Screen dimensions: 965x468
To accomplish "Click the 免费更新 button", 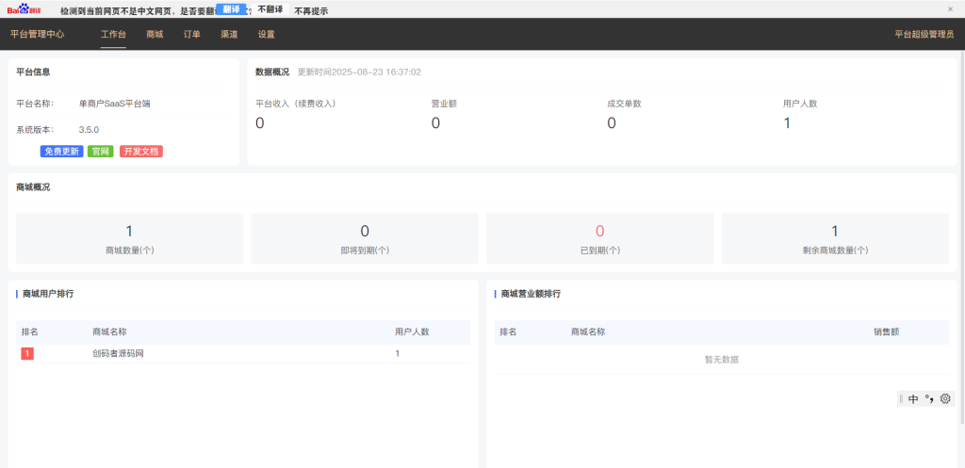I will (x=61, y=152).
